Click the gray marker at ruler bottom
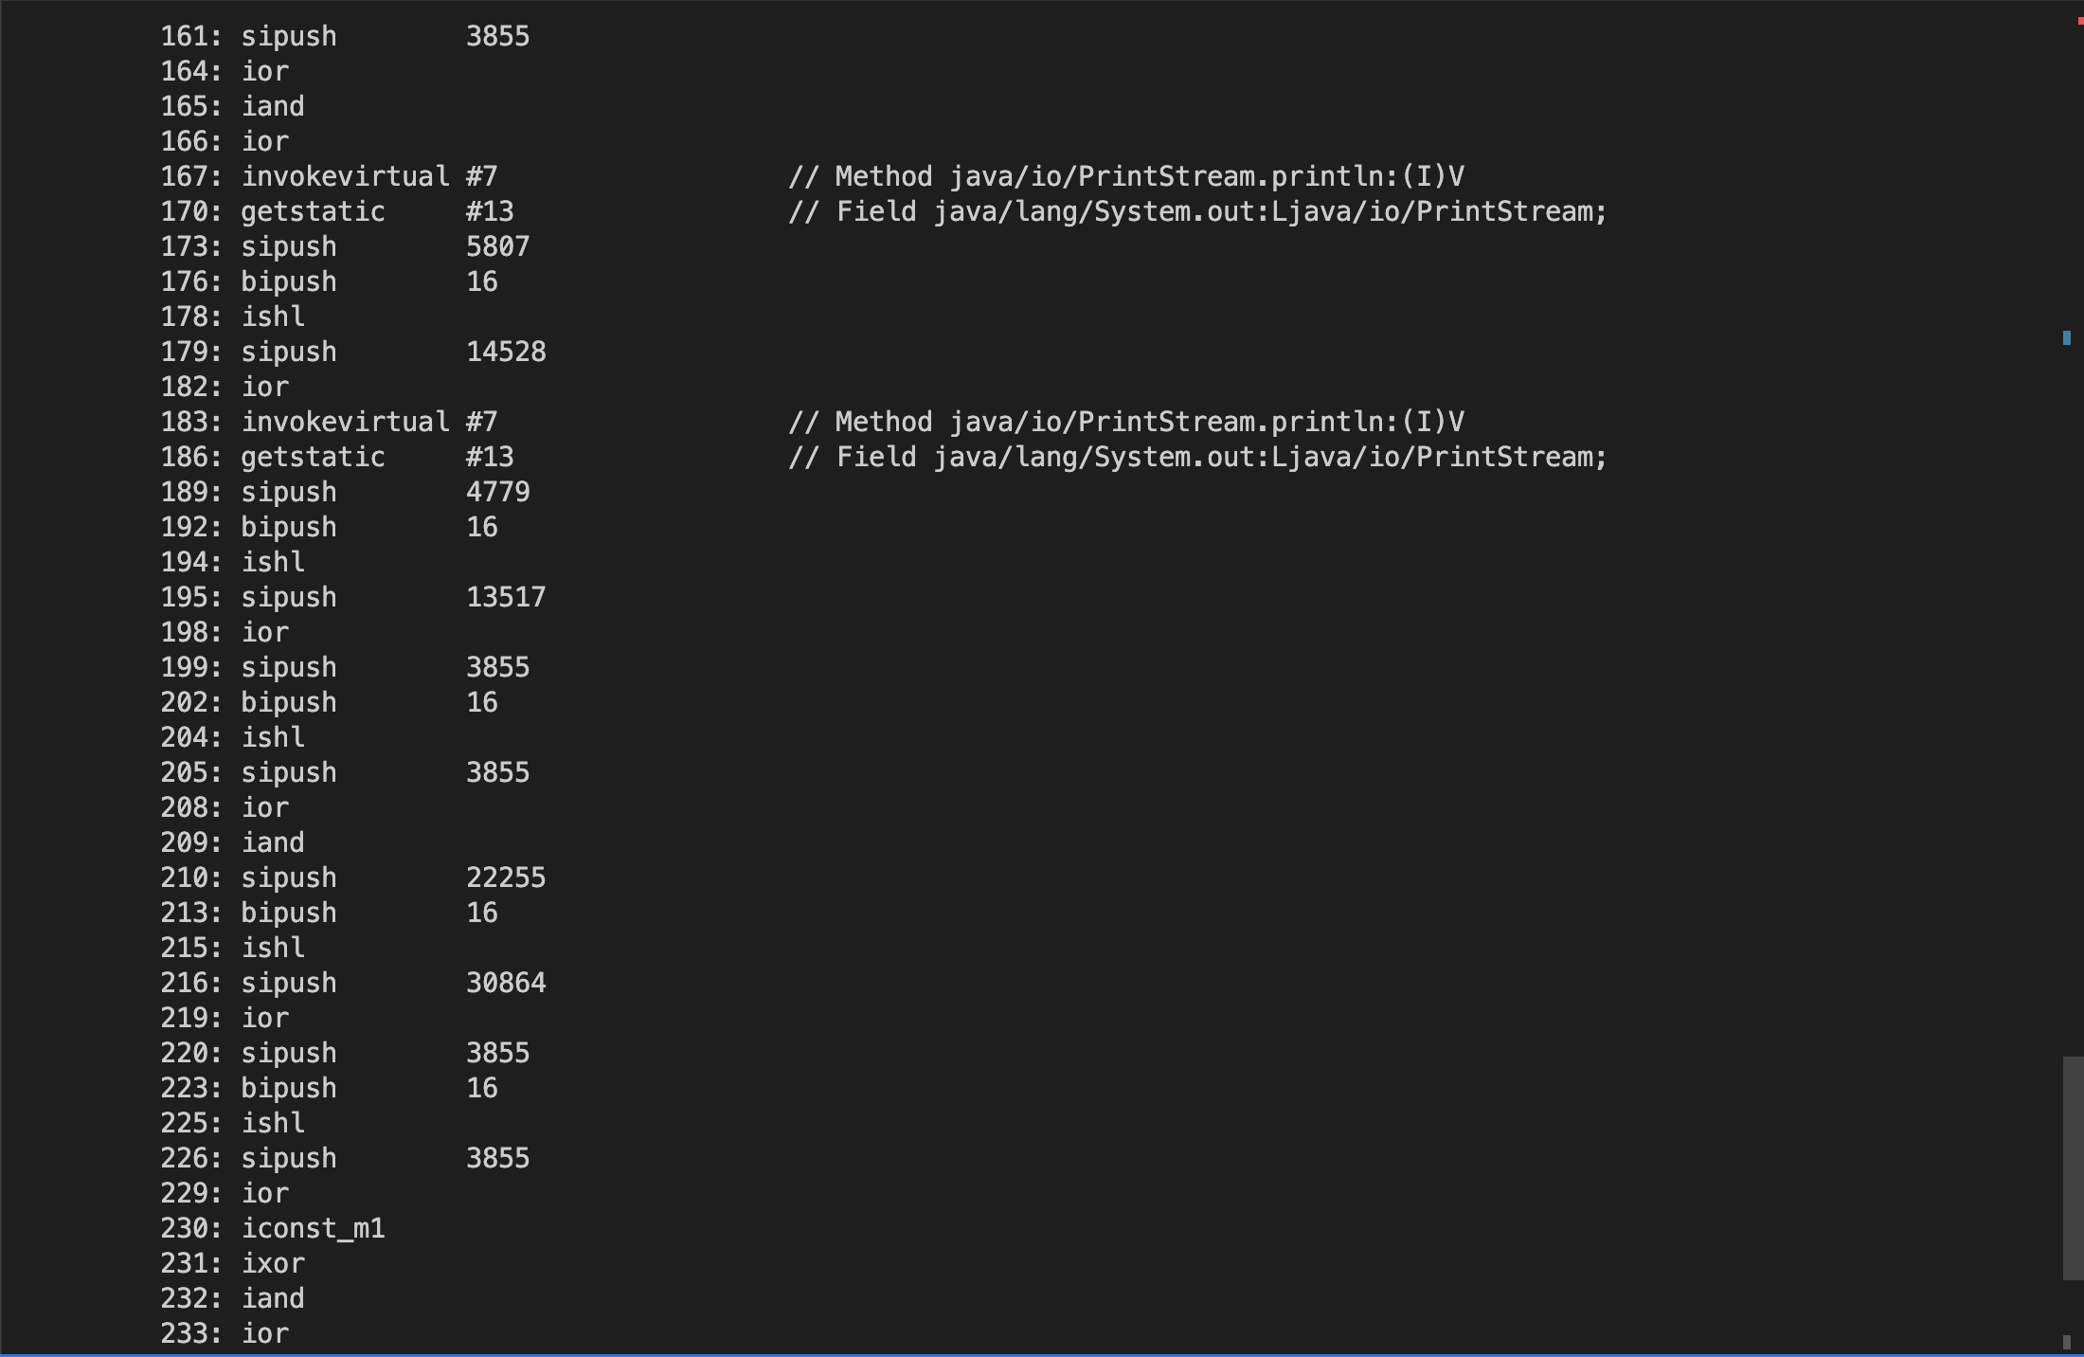 [2067, 1342]
